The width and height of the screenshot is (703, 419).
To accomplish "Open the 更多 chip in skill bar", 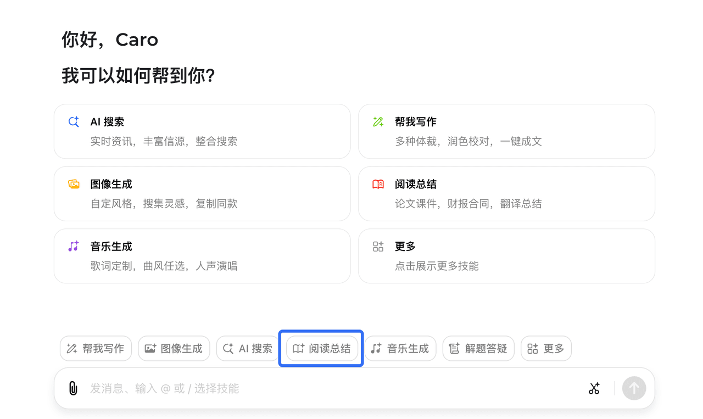I will coord(546,349).
